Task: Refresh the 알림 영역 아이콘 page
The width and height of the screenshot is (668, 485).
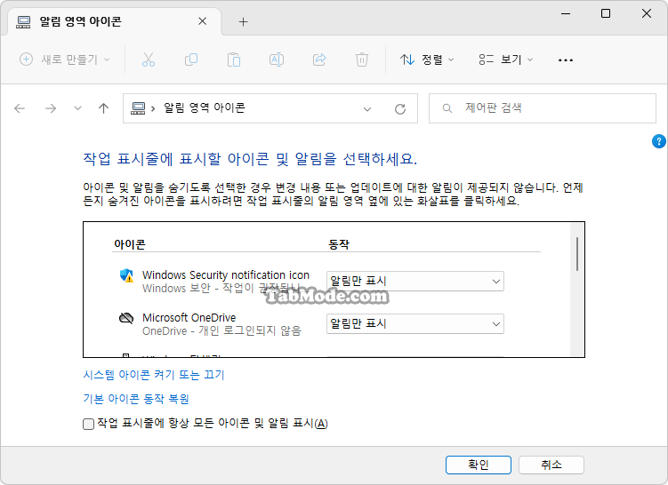Action: (400, 109)
